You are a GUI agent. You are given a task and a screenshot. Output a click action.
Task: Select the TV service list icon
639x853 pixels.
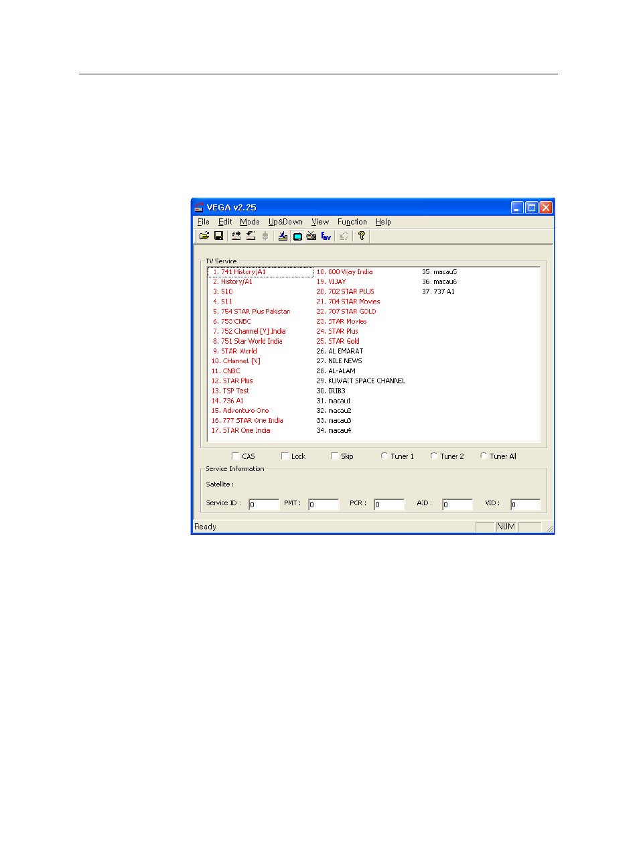click(x=297, y=236)
